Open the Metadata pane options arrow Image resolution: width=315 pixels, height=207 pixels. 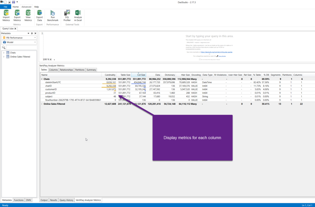[28, 33]
